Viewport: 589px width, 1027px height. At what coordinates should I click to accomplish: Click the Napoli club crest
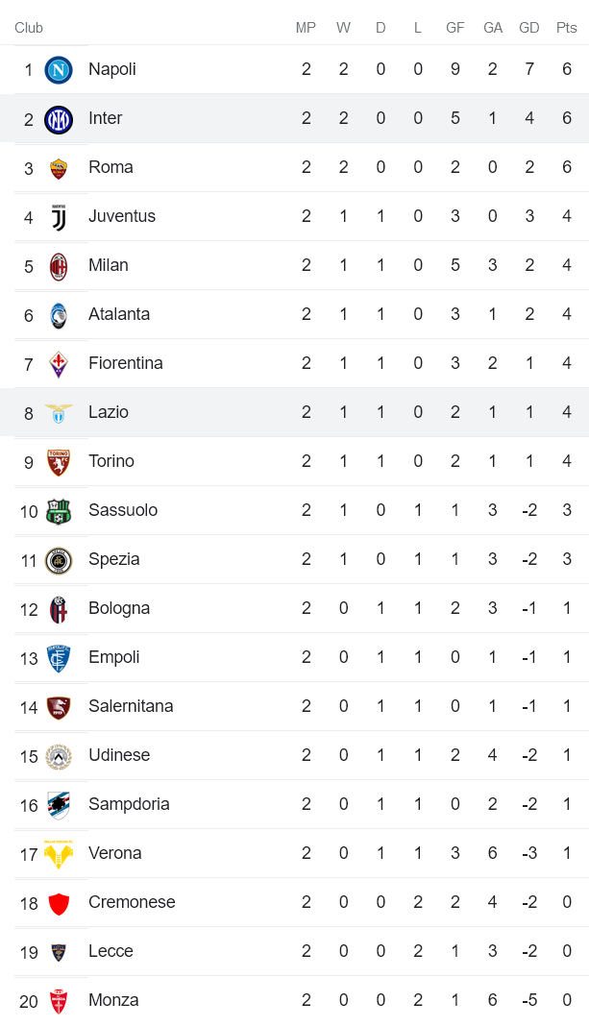(x=61, y=69)
